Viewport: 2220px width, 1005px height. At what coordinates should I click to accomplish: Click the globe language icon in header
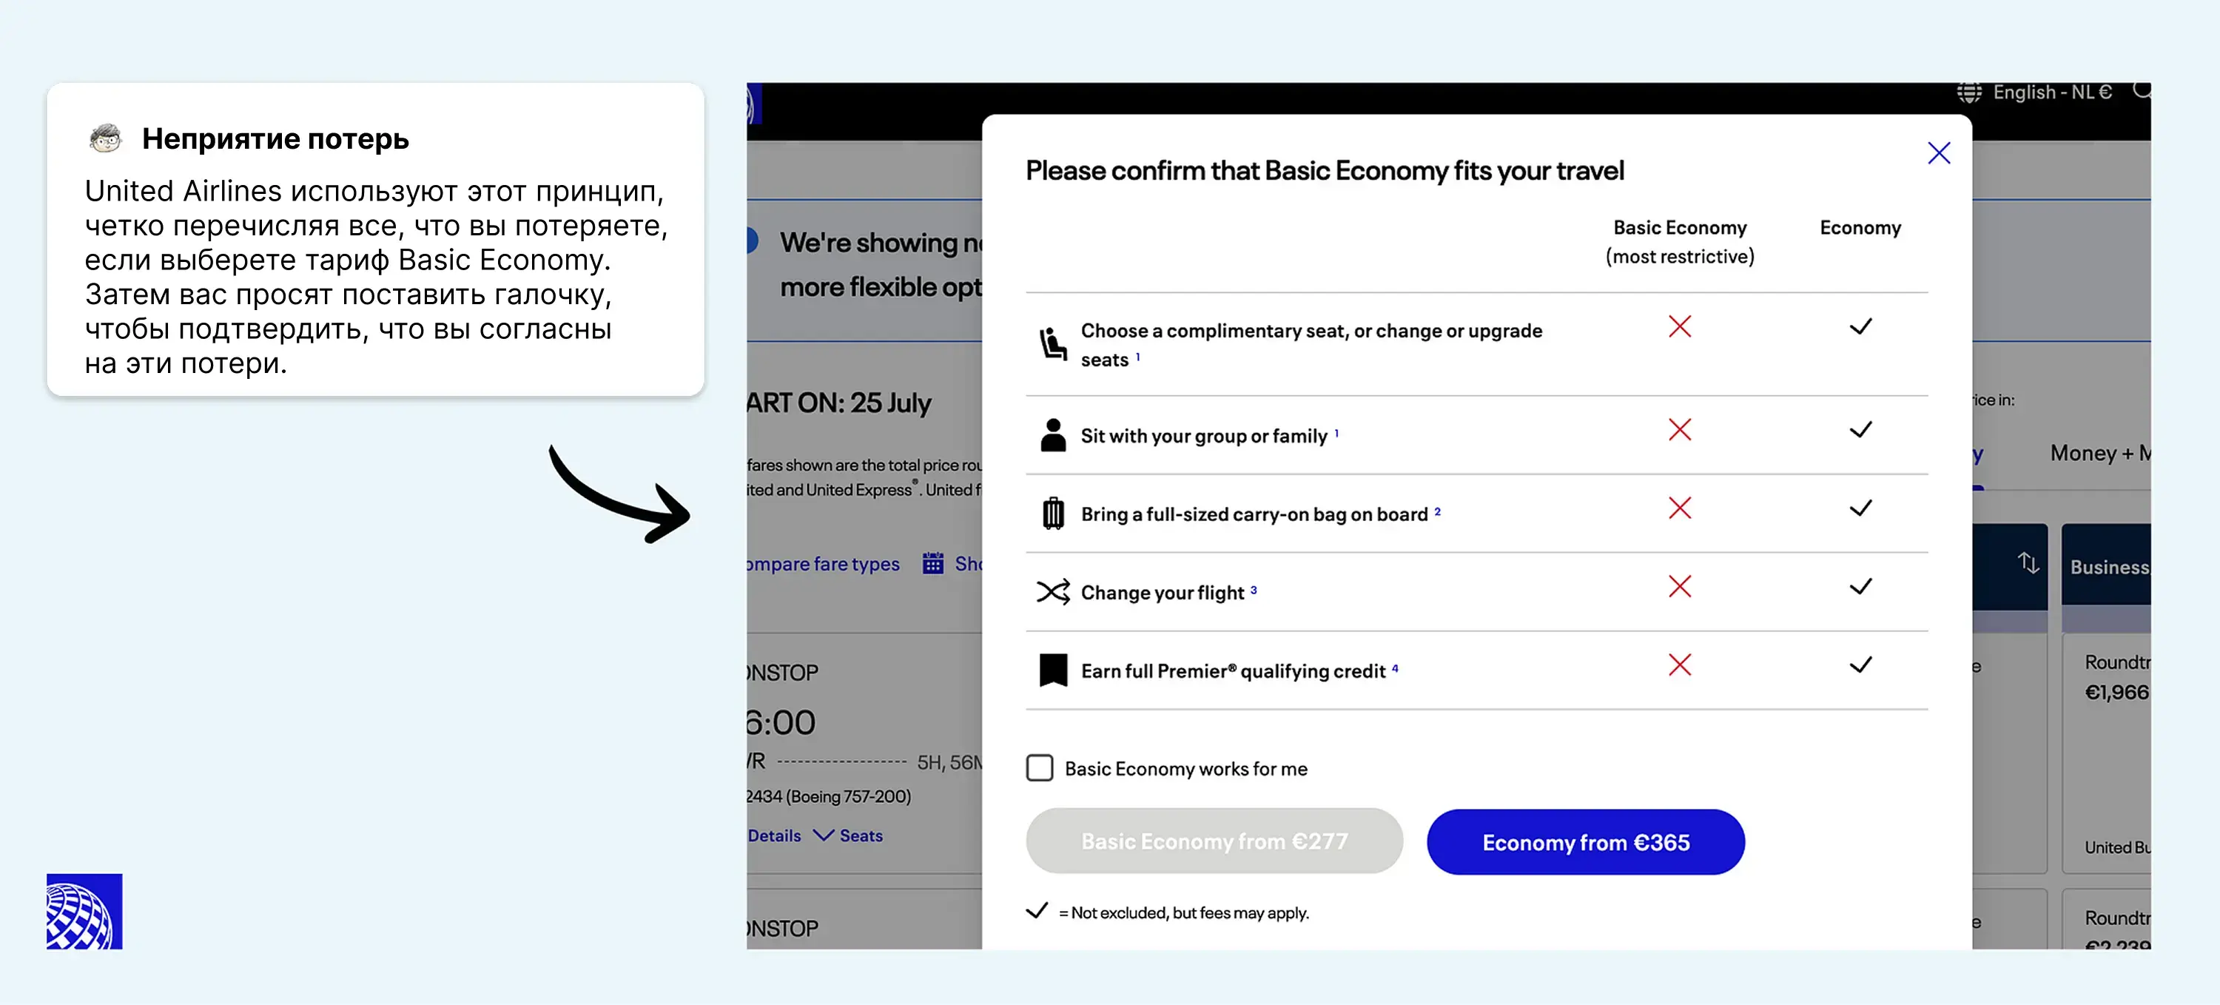[1968, 93]
